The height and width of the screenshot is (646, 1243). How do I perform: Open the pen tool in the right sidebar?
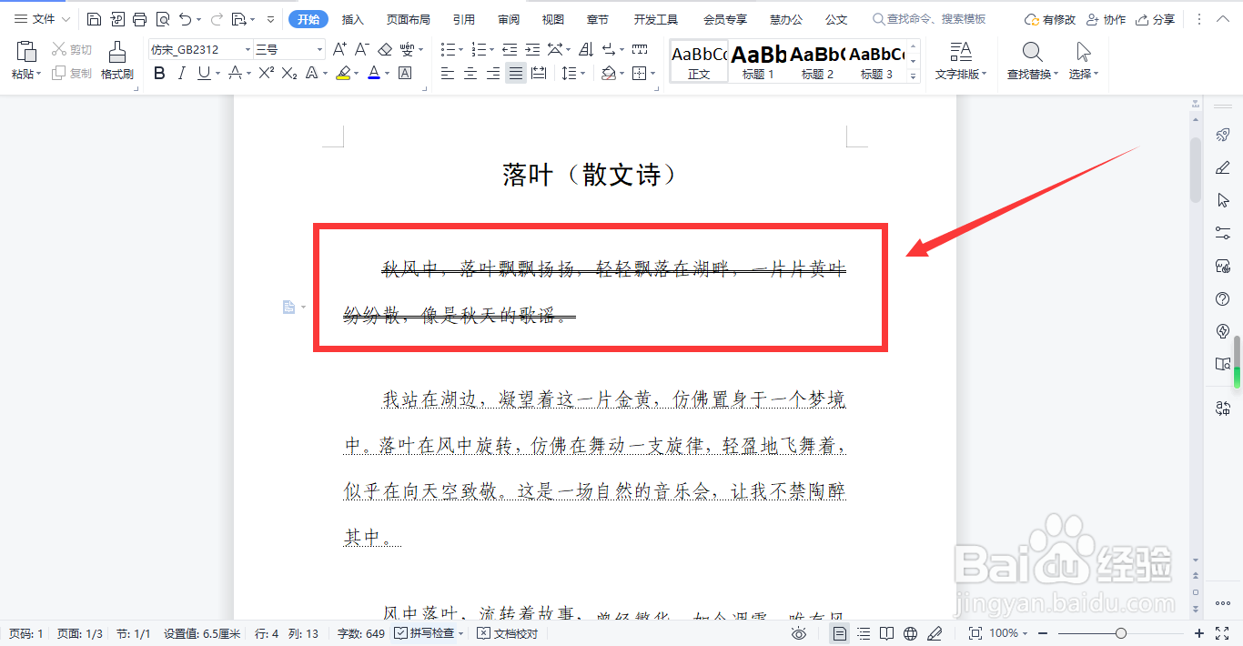coord(1223,167)
